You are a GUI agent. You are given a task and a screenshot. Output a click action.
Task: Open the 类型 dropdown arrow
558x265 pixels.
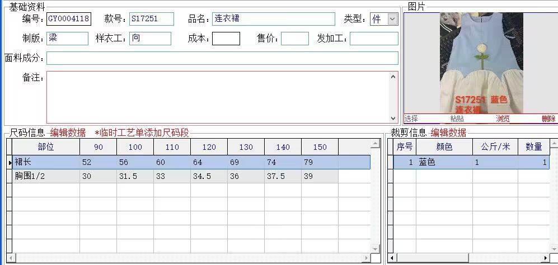pos(392,19)
